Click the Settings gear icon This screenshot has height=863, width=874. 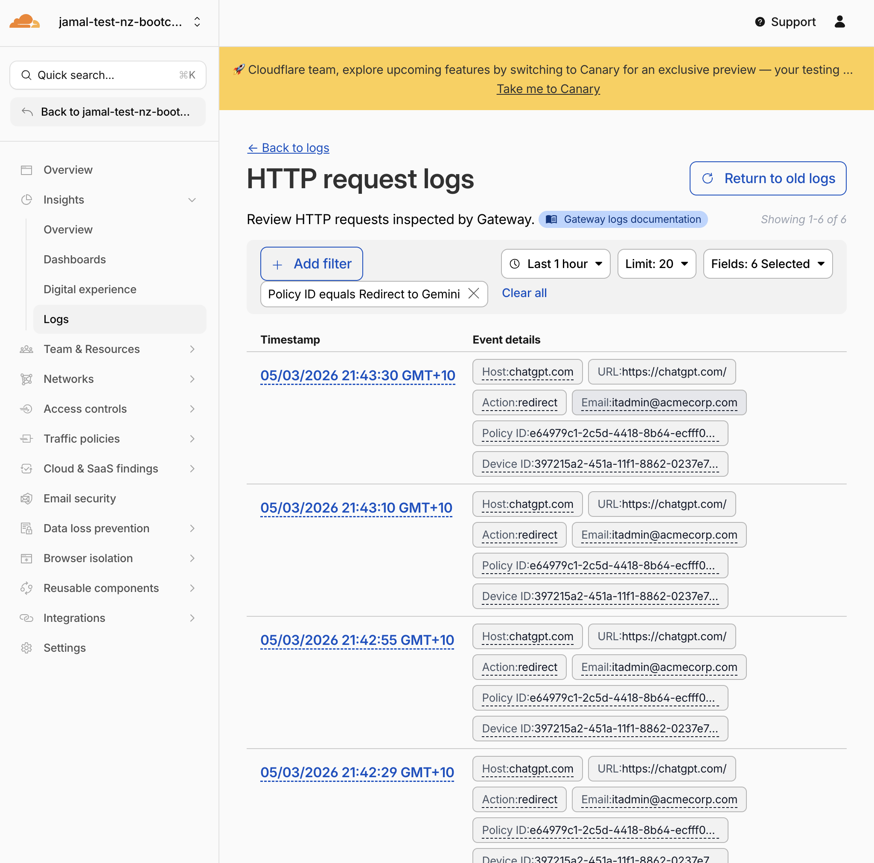click(27, 647)
